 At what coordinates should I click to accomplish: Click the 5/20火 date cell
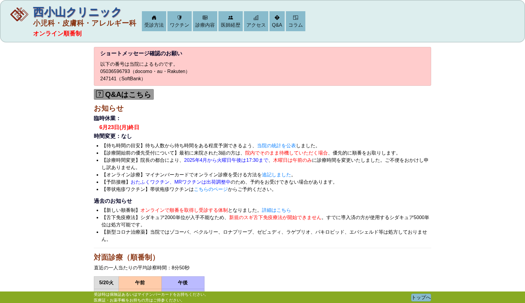coord(106,283)
